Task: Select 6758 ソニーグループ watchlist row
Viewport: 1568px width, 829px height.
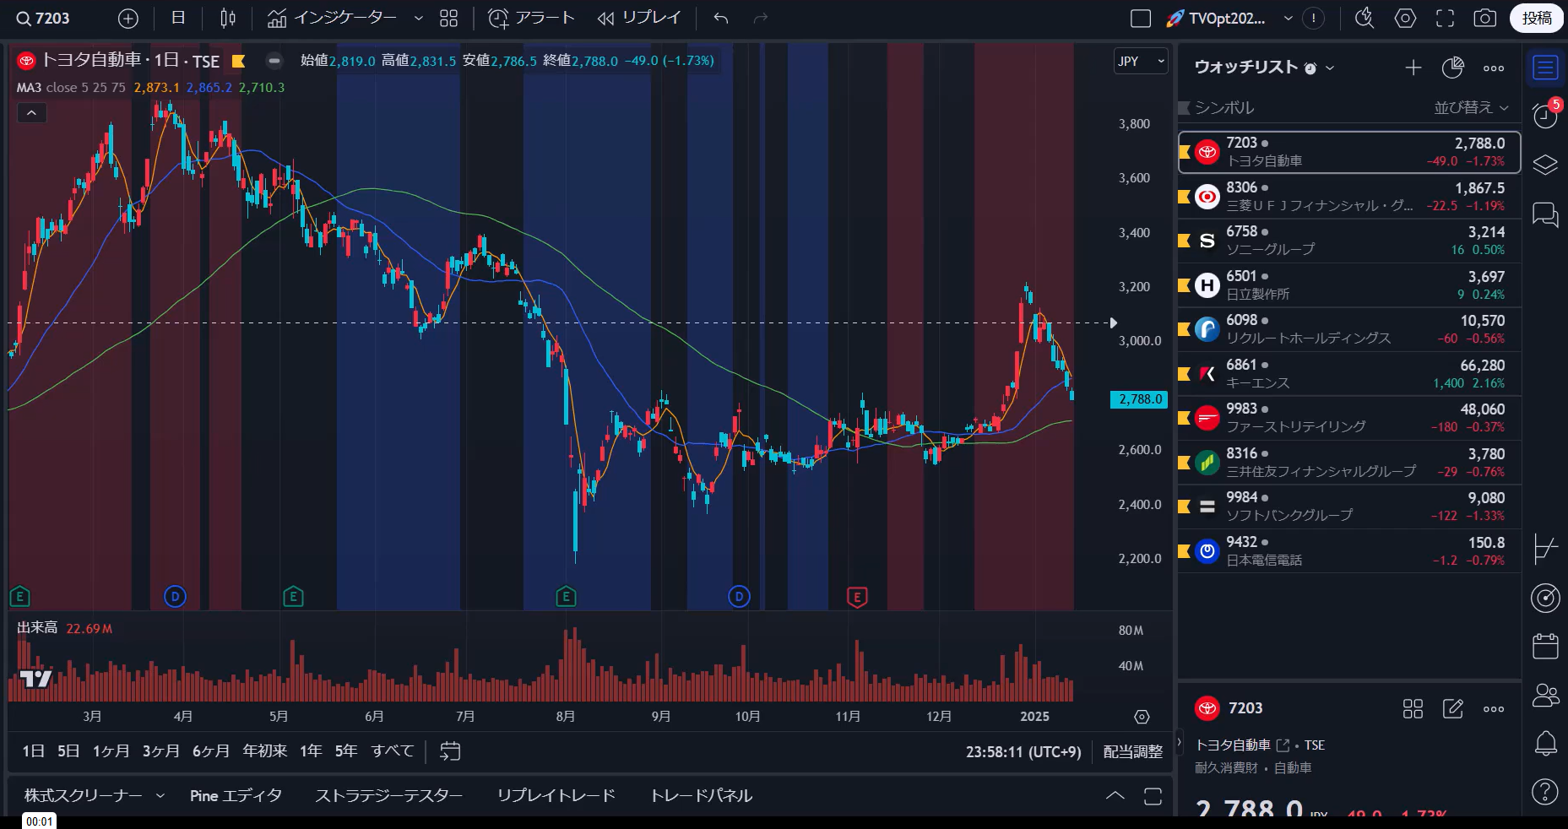Action: 1349,241
